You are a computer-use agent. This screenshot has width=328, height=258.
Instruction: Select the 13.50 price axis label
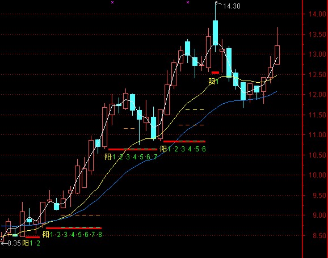click(x=318, y=34)
